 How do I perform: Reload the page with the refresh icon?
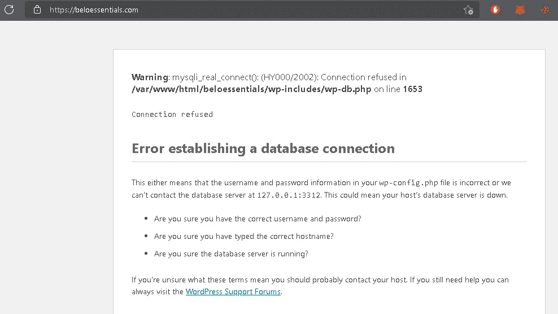9,10
